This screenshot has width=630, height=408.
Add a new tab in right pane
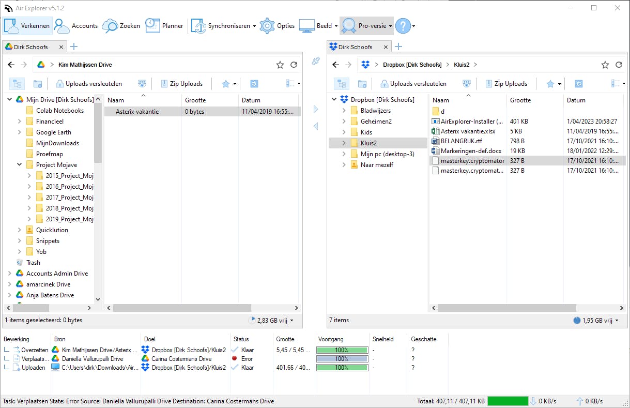[398, 47]
